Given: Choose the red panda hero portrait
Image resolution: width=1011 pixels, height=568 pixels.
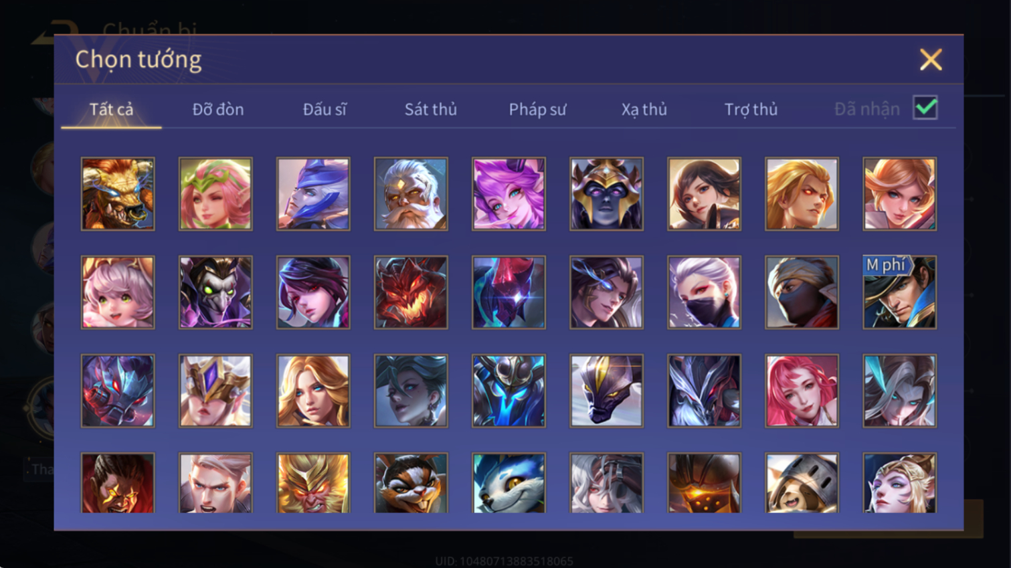Looking at the screenshot, I should click(411, 483).
